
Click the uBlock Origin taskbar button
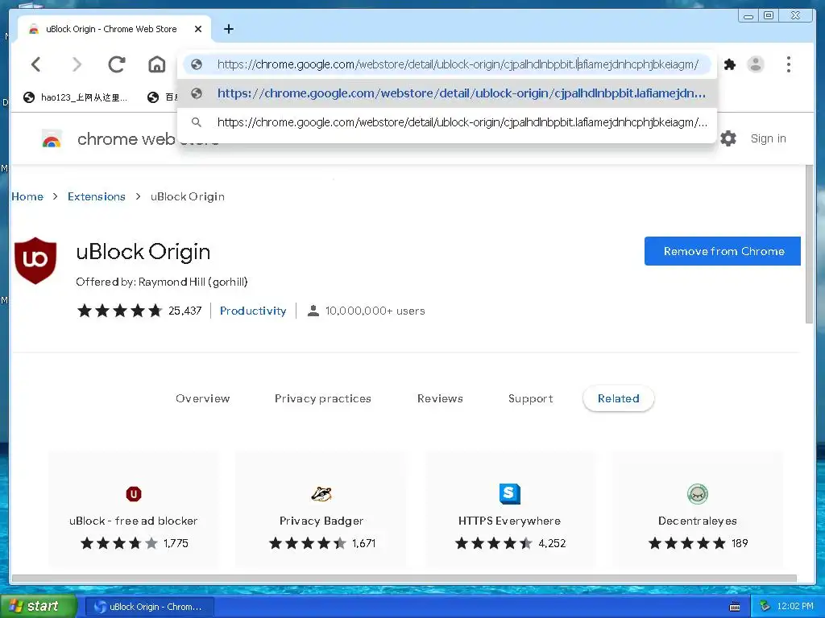[x=149, y=607]
